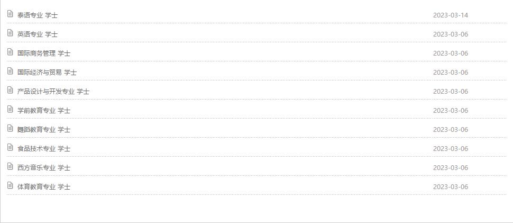Open 产品设计与开发专业 学士 page
513x223 pixels.
(53, 92)
